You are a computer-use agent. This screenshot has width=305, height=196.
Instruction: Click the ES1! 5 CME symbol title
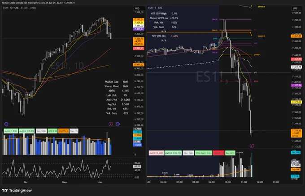click(x=155, y=8)
